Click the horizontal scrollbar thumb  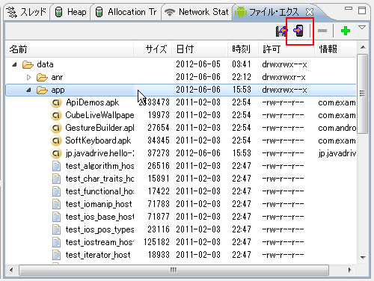[x=174, y=271]
